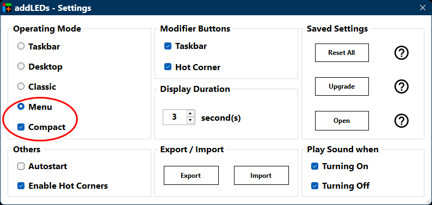
Task: Close the addLEDs Settings window
Action: click(422, 8)
